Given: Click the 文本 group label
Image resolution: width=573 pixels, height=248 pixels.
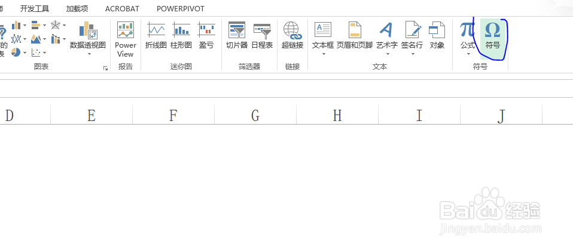Looking at the screenshot, I should 380,67.
